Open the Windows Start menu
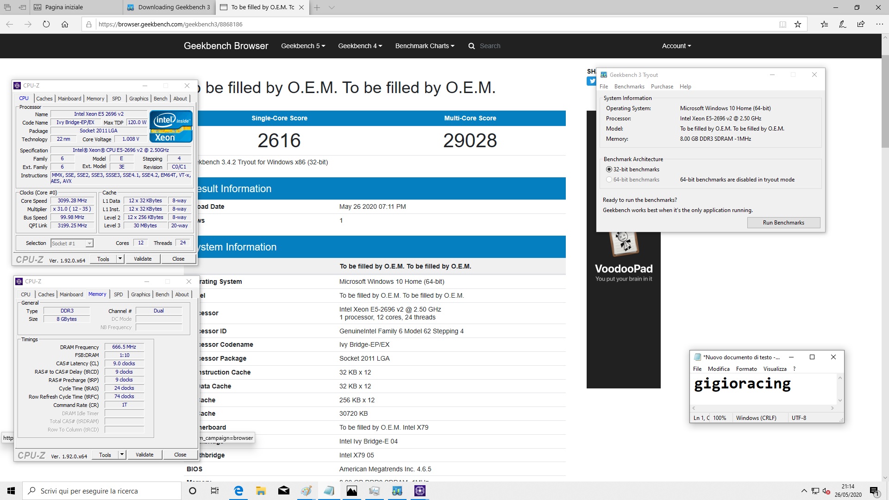Image resolution: width=889 pixels, height=500 pixels. tap(11, 491)
